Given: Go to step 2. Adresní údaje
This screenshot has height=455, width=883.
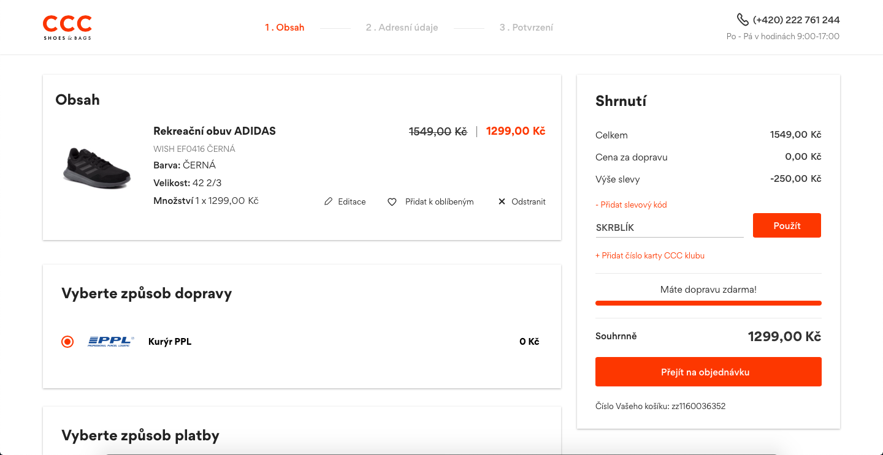Looking at the screenshot, I should click(402, 28).
